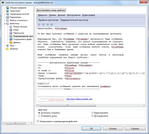The image size is (149, 134).
Task: Select the Звук speaker icon
Action: (x=7, y=46)
